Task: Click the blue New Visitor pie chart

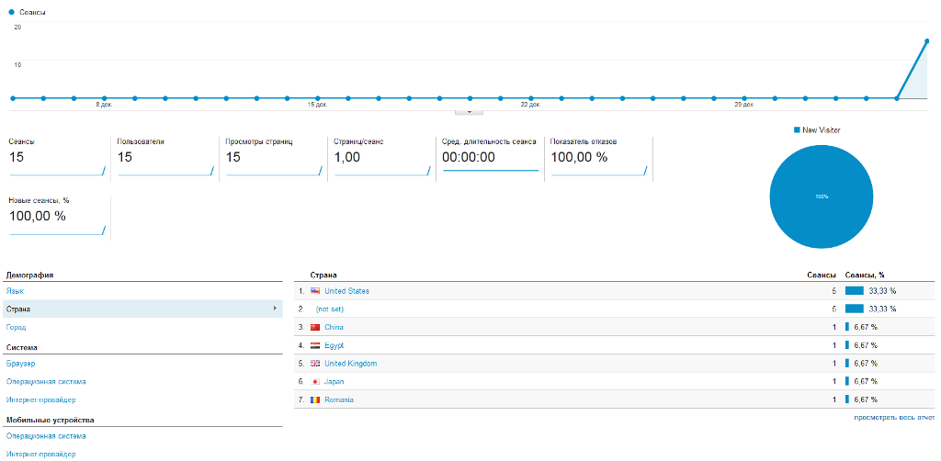Action: [x=821, y=196]
